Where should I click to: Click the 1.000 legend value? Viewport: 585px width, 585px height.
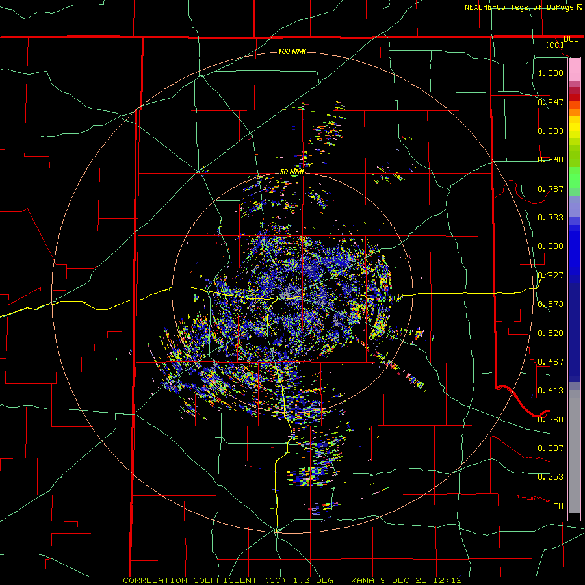tap(551, 73)
